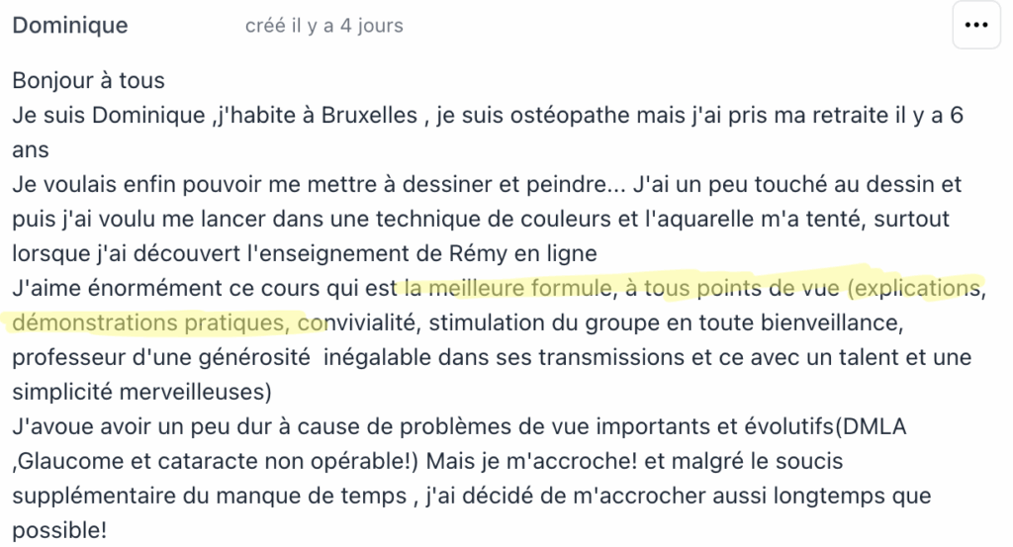
Task: Click the highlighted word '(explications'
Action: 916,288
